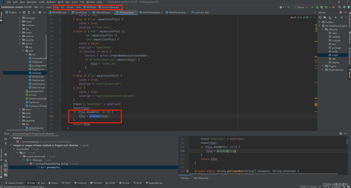Open Project panel settings gear

click(40, 12)
